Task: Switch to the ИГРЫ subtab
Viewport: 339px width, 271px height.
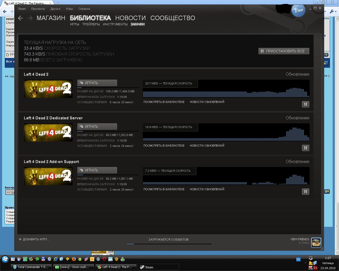Action: tap(75, 24)
